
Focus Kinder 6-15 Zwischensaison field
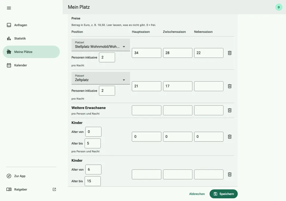click(178, 174)
